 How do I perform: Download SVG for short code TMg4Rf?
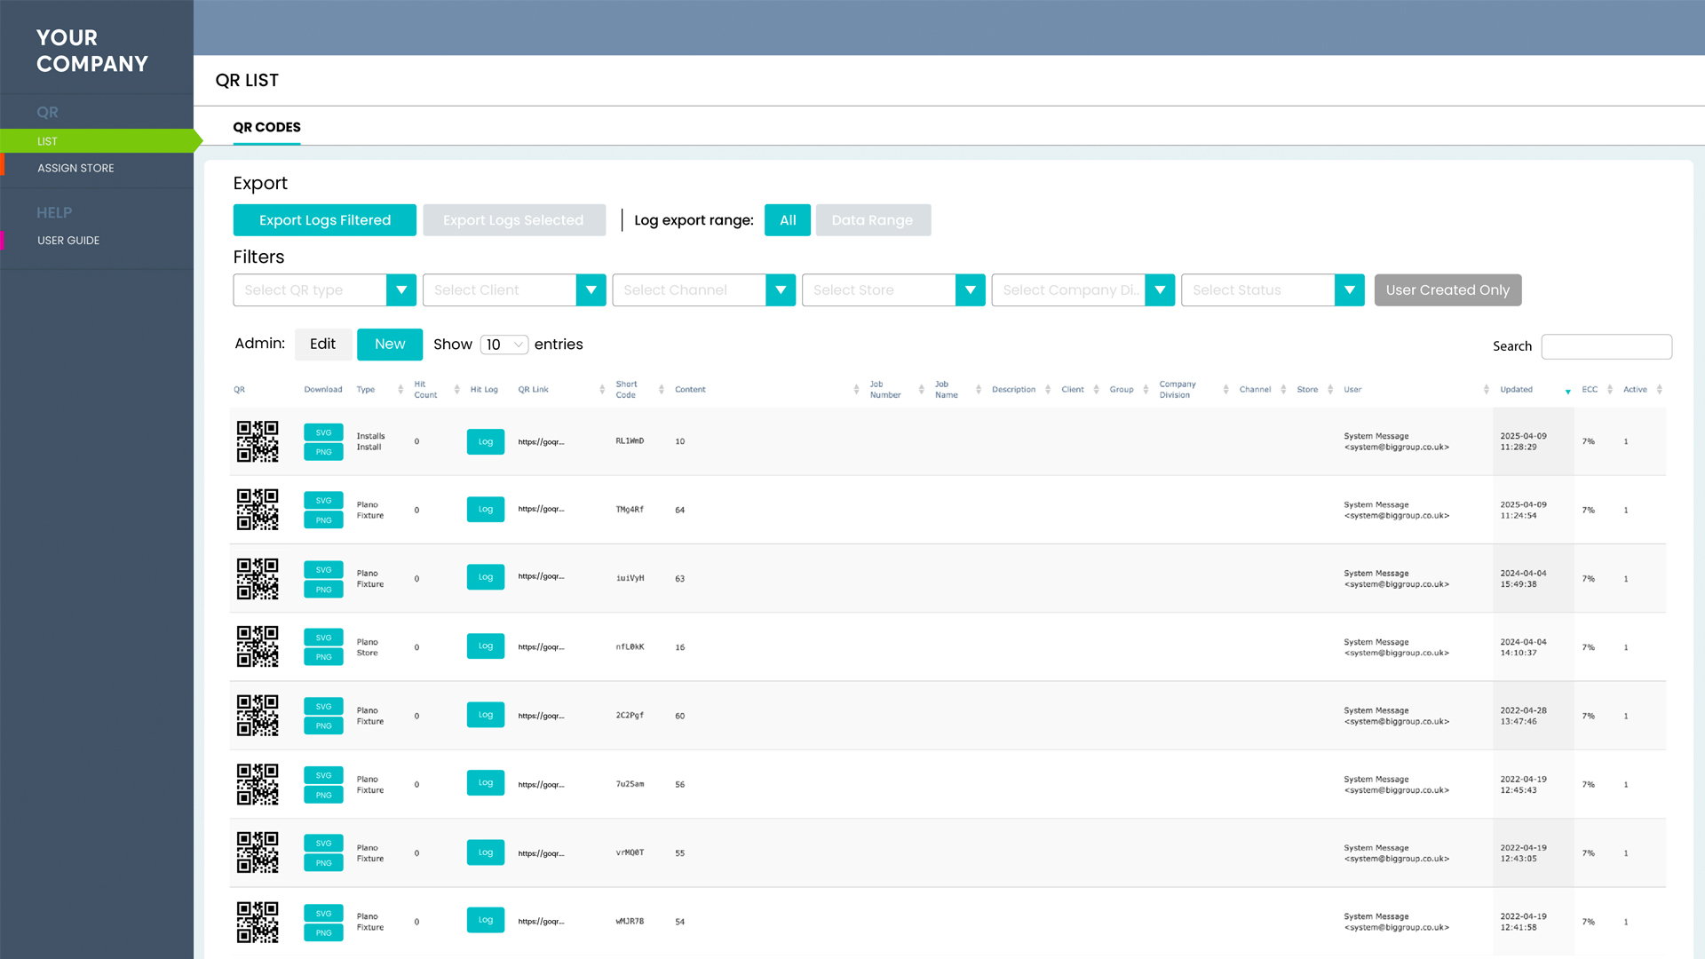click(x=323, y=501)
